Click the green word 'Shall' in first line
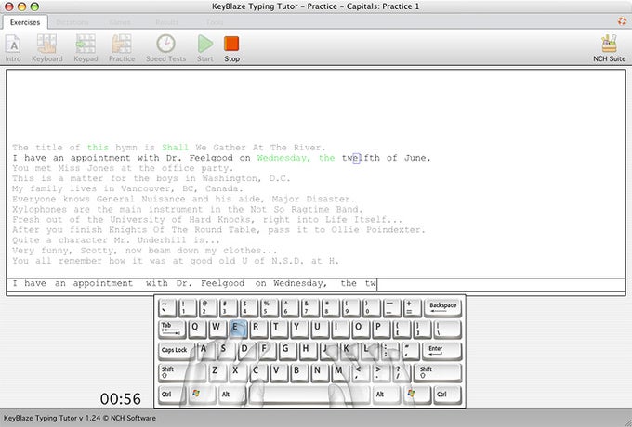The image size is (632, 427). pyautogui.click(x=175, y=148)
